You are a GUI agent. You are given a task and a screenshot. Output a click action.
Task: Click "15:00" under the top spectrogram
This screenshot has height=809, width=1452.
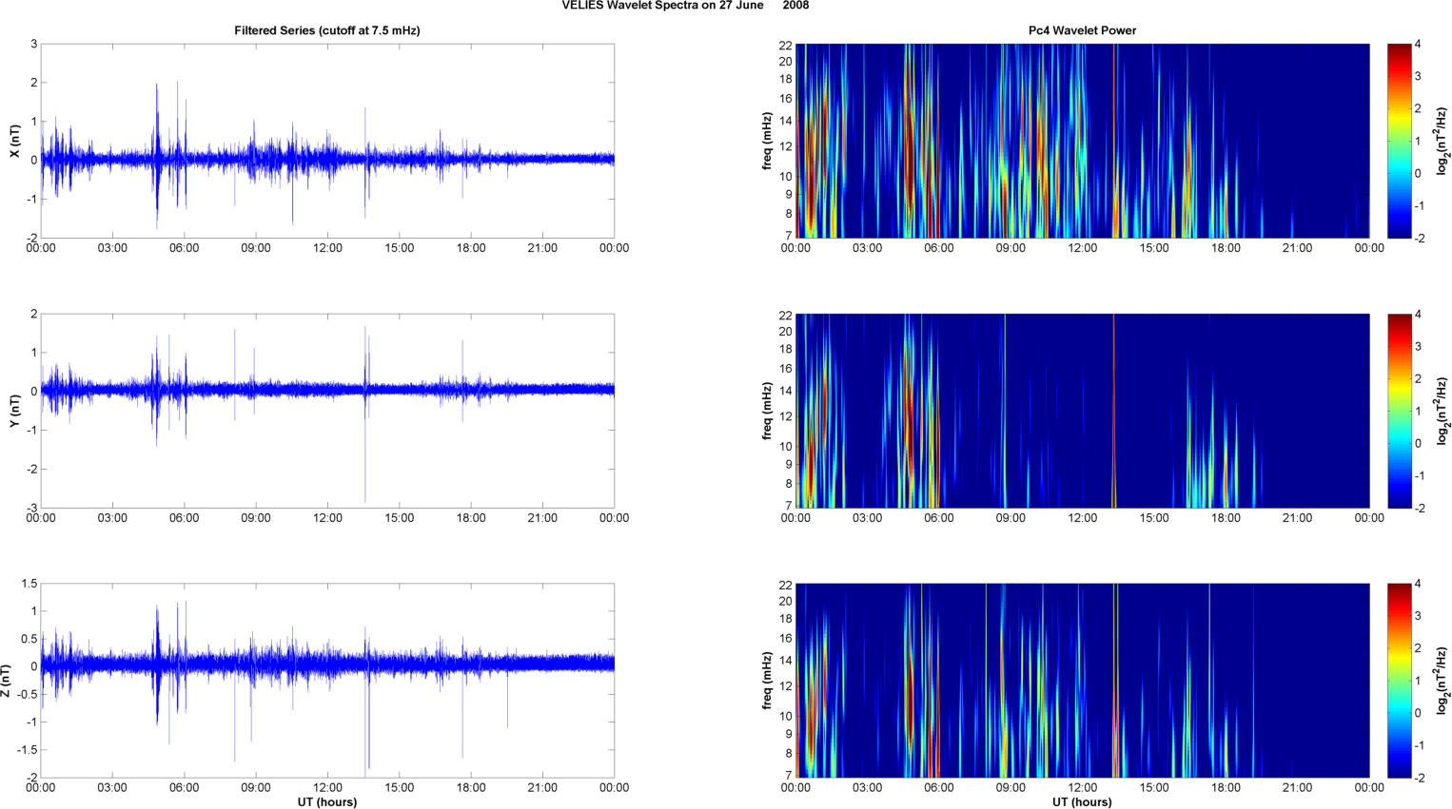[1154, 248]
